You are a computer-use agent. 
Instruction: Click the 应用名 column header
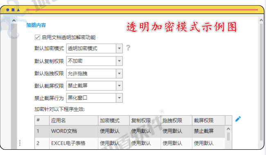point(74,120)
